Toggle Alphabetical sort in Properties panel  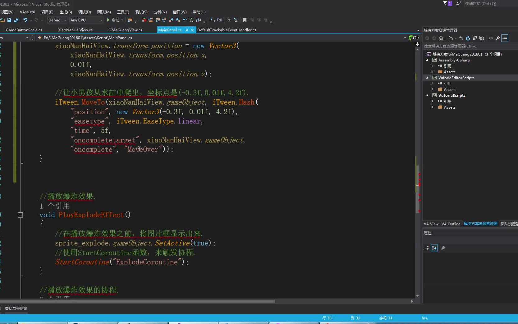434,248
